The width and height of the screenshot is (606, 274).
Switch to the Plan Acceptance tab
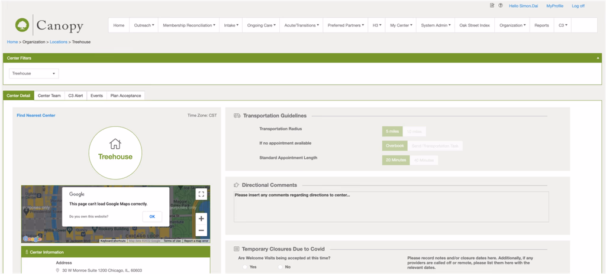pyautogui.click(x=125, y=95)
